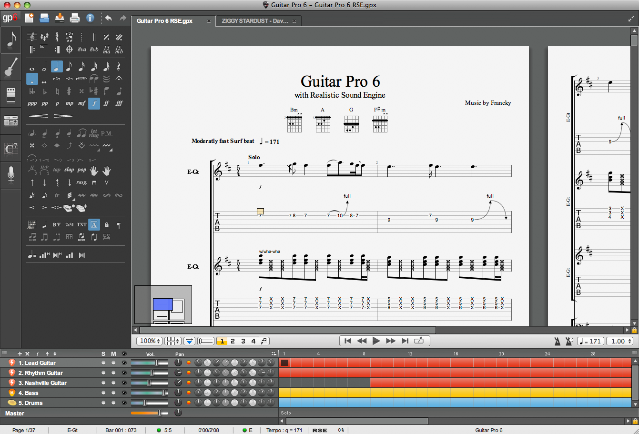The width and height of the screenshot is (639, 434).
Task: Open the amp/effects panel icon
Action: click(10, 94)
